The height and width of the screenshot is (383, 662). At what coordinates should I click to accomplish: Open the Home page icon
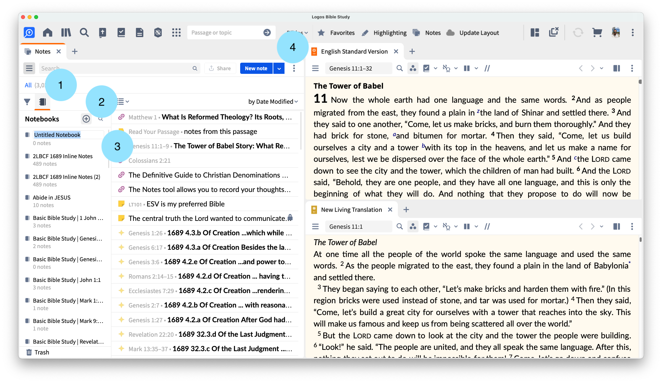(x=48, y=32)
